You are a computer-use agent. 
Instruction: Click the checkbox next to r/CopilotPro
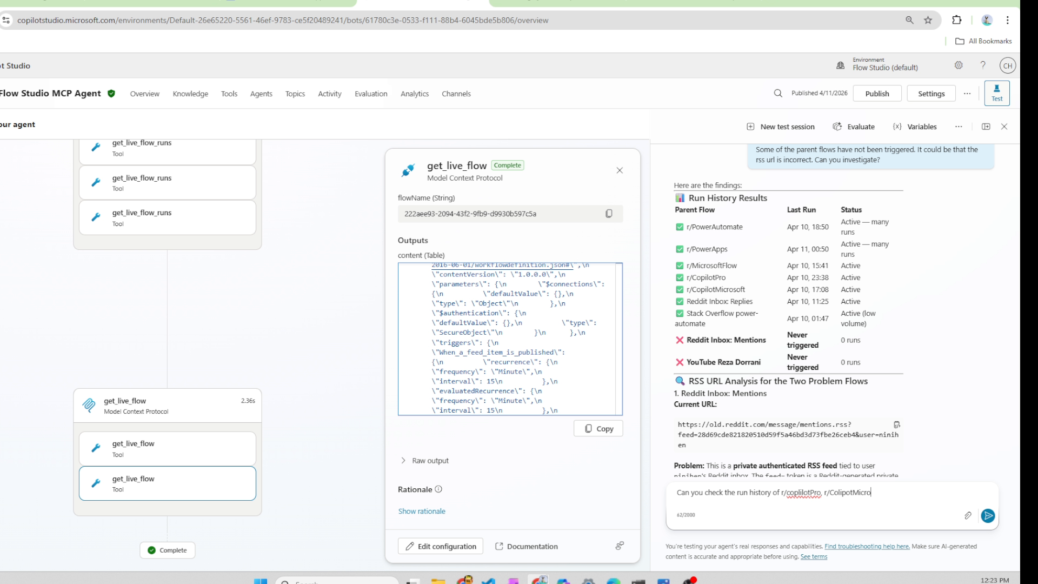(680, 277)
